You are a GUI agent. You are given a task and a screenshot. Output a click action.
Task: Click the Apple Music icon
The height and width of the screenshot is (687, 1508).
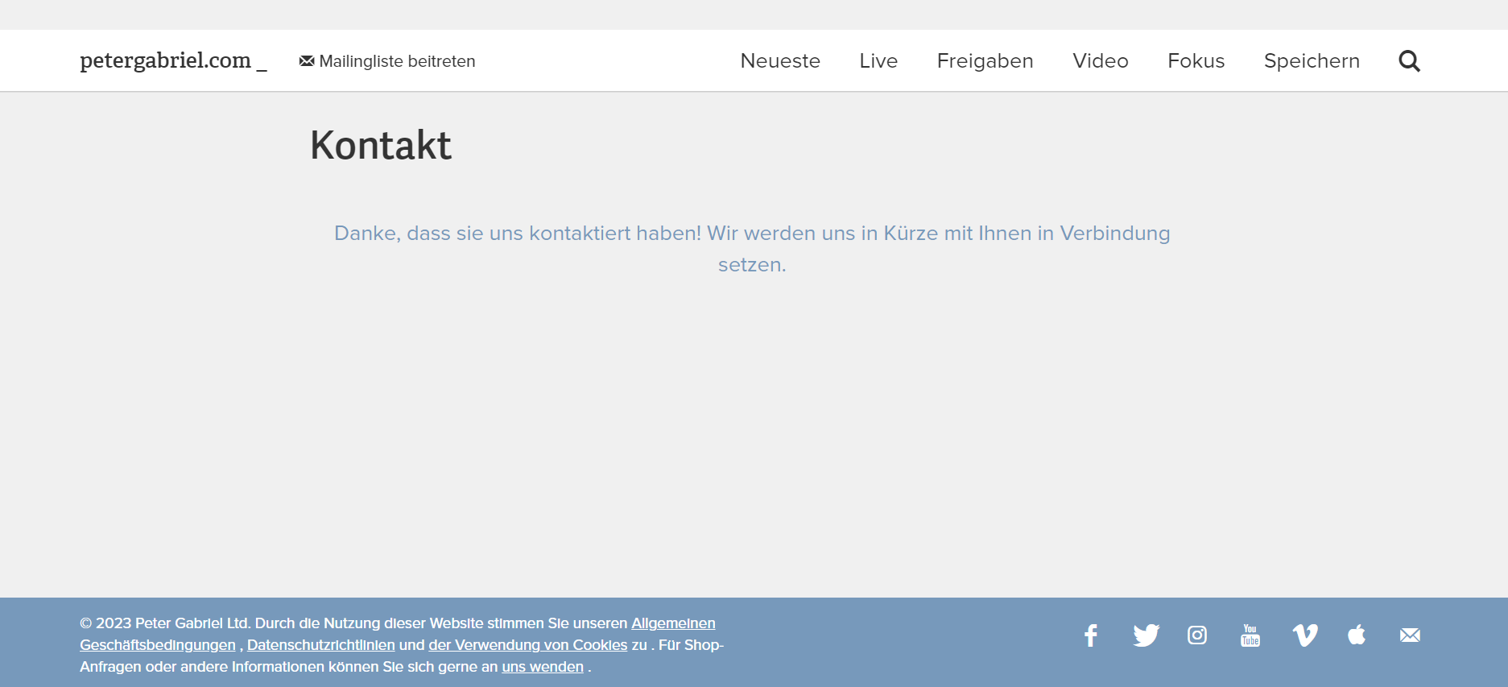[x=1357, y=635]
